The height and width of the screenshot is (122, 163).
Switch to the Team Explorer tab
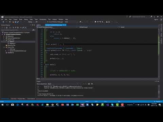point(31,99)
